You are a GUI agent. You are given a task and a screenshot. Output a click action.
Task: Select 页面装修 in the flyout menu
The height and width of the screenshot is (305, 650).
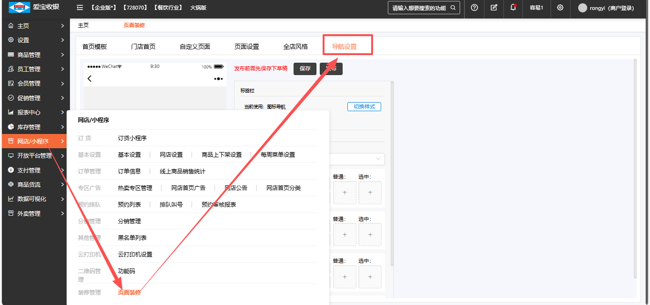[x=129, y=292]
